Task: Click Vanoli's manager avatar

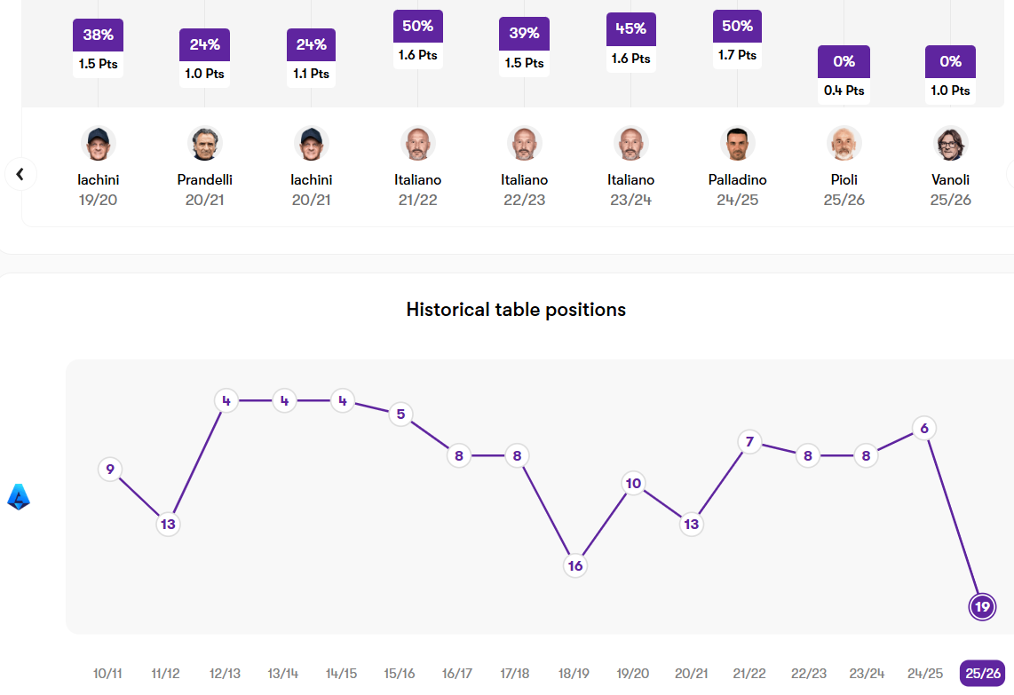Action: (950, 144)
